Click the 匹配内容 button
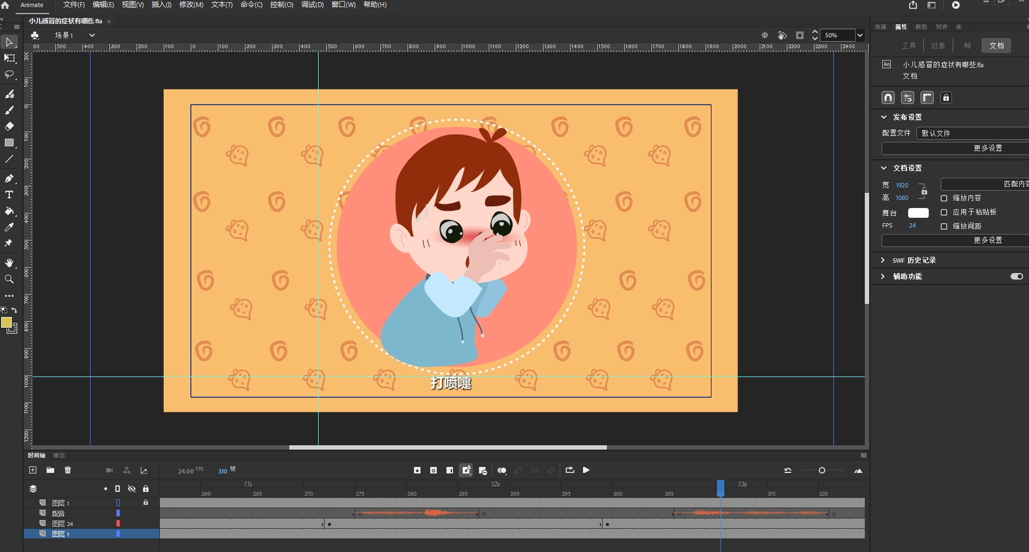1029x552 pixels. click(985, 184)
